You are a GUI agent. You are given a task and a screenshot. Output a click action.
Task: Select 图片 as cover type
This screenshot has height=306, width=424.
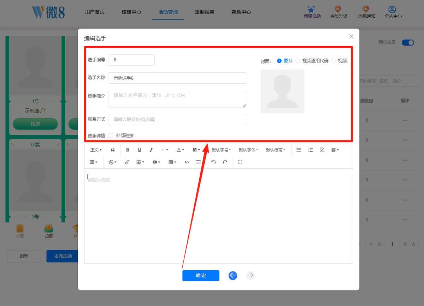point(285,61)
